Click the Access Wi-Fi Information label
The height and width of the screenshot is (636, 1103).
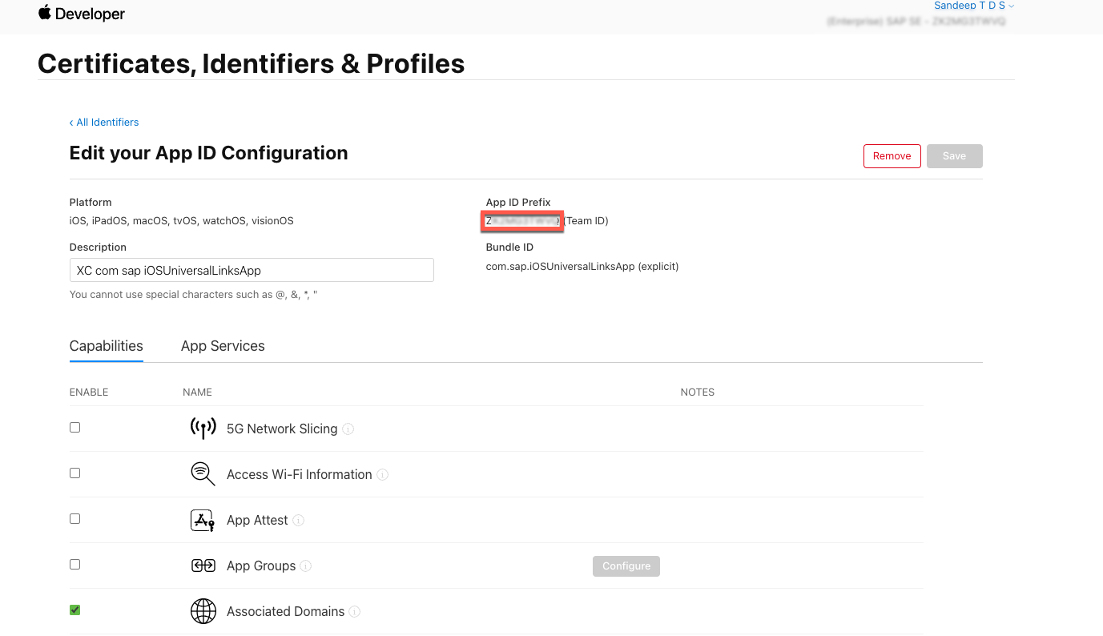point(300,475)
